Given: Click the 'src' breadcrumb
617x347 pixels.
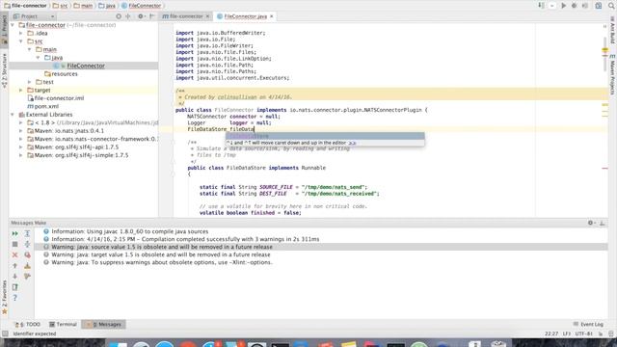Looking at the screenshot, I should click(60, 6).
